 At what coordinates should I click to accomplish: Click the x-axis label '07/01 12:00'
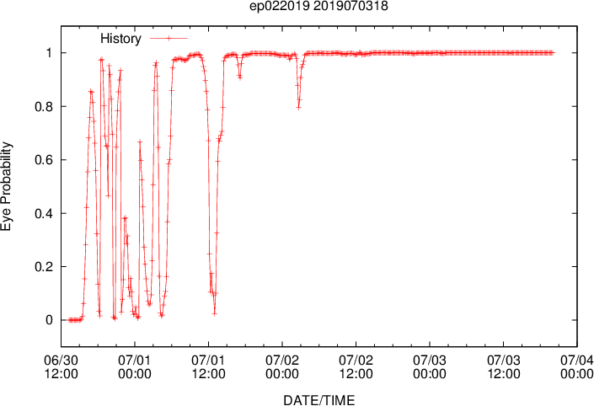point(208,367)
